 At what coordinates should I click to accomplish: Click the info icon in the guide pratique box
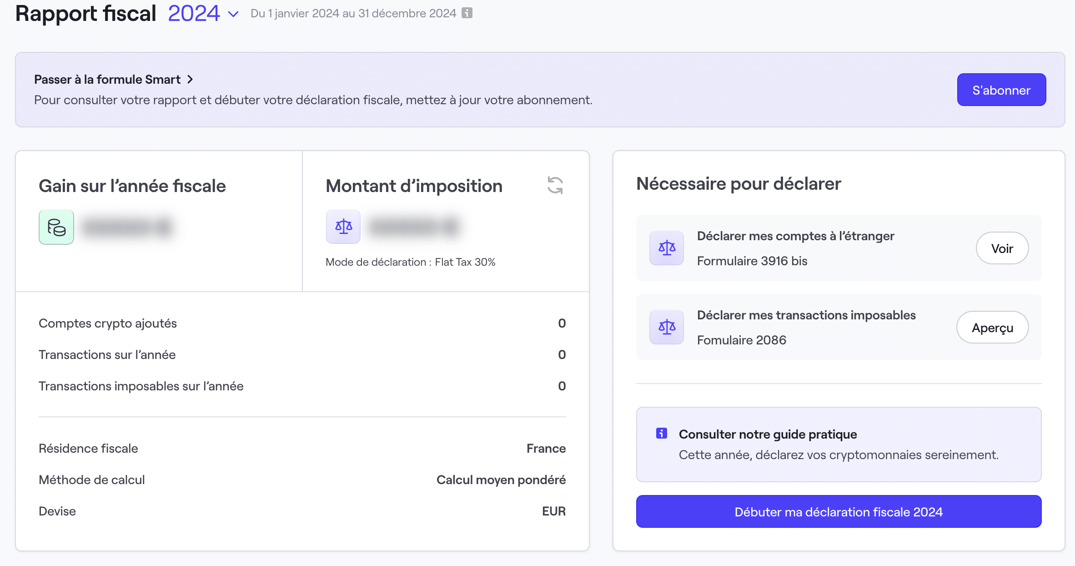(662, 433)
